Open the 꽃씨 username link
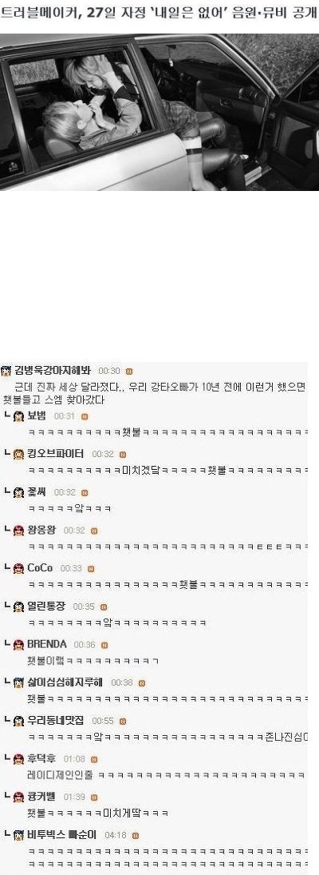The width and height of the screenshot is (319, 875). click(x=37, y=491)
